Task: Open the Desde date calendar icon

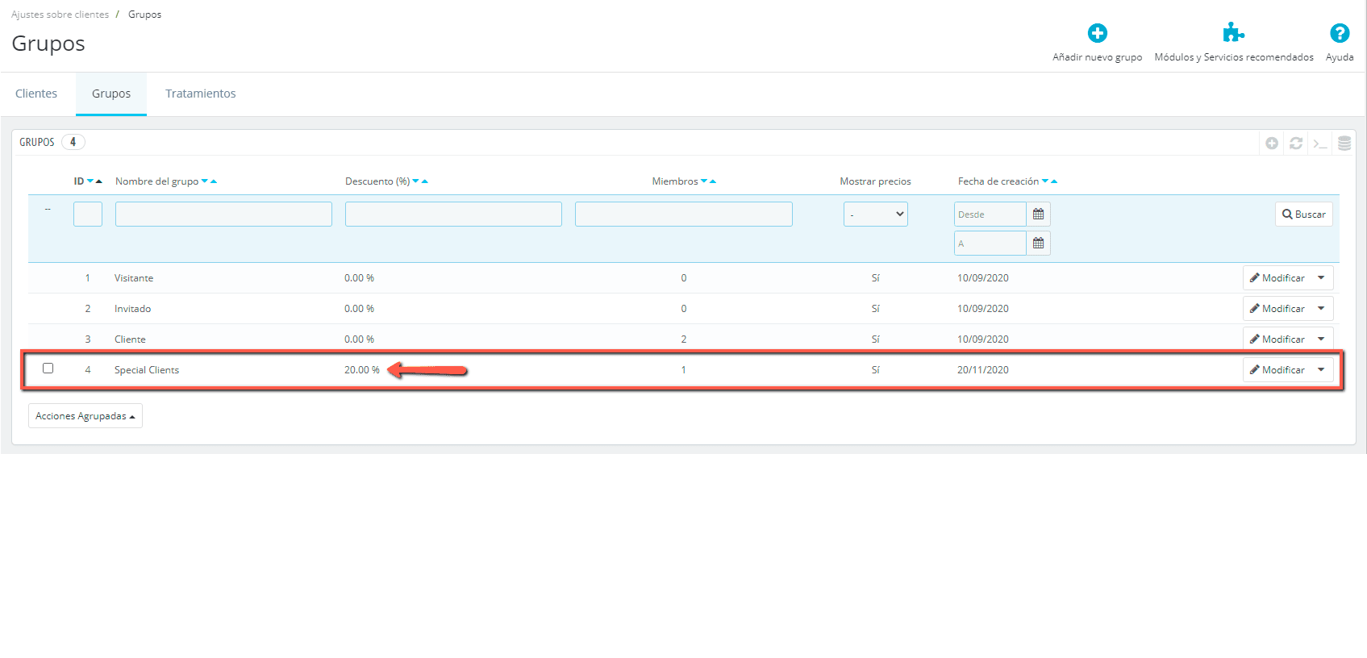Action: [1038, 214]
